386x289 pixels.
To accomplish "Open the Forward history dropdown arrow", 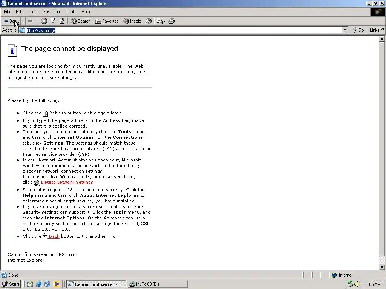I will coord(37,21).
